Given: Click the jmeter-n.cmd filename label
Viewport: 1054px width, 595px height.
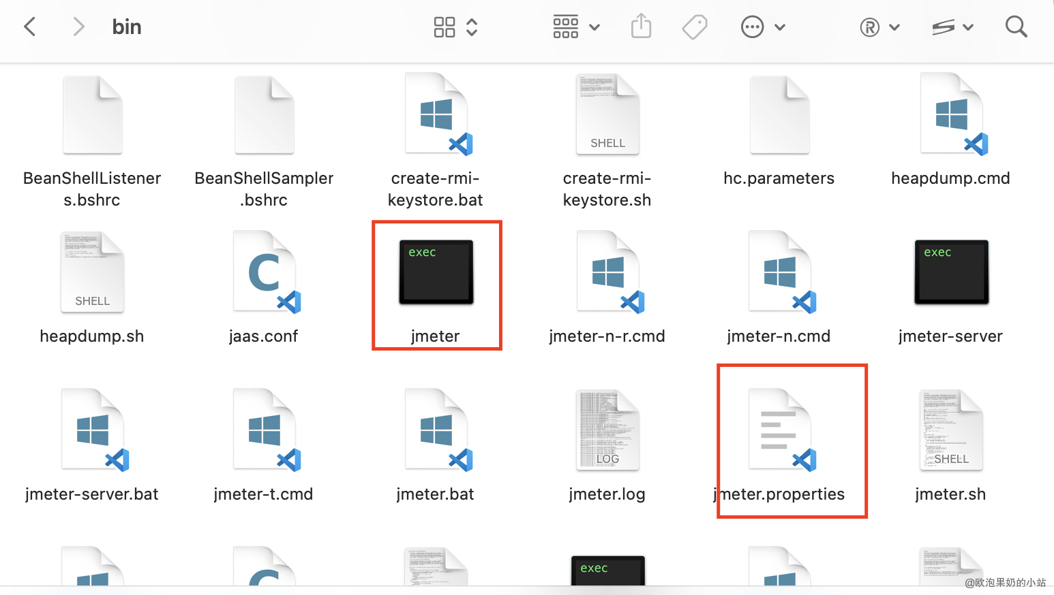Looking at the screenshot, I should 779,336.
